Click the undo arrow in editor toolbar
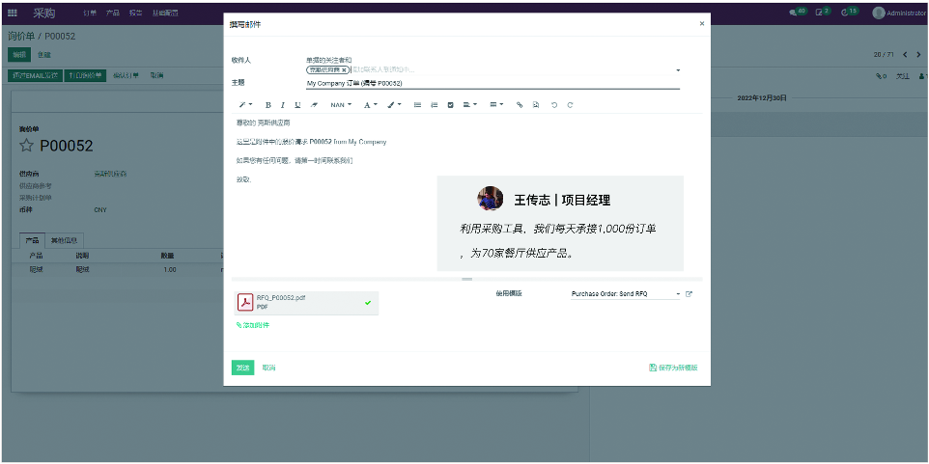The image size is (929, 464). [x=554, y=104]
